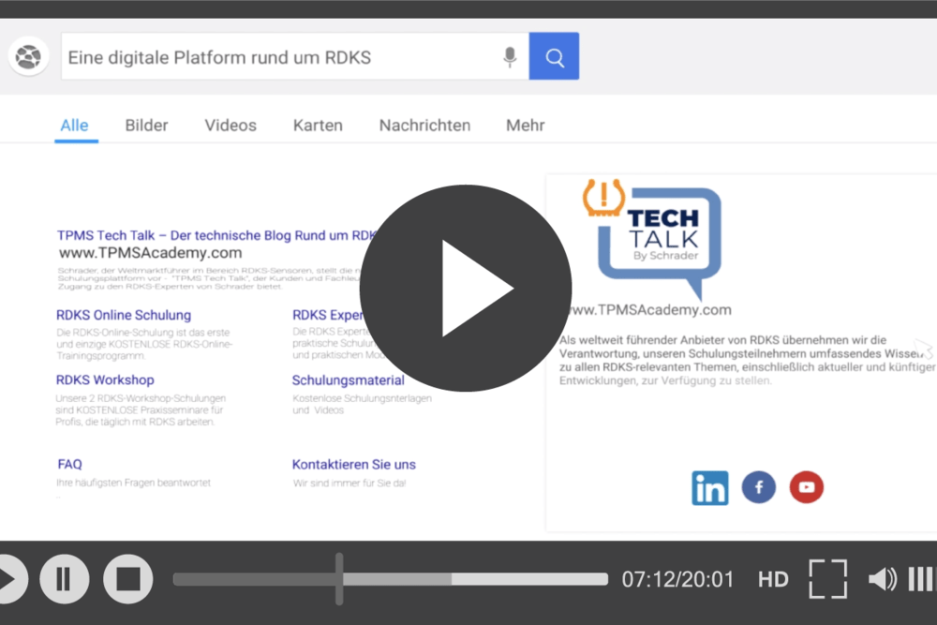Viewport: 937px width, 625px height.
Task: Start video with large center play button
Action: (466, 288)
